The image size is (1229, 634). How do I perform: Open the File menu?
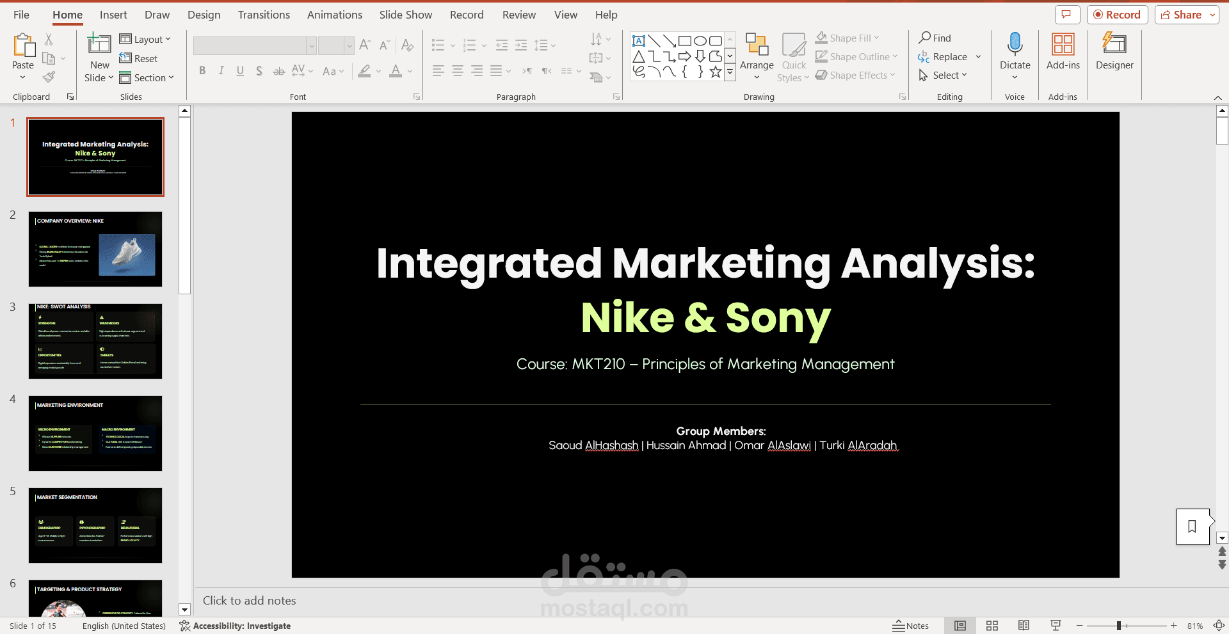21,15
